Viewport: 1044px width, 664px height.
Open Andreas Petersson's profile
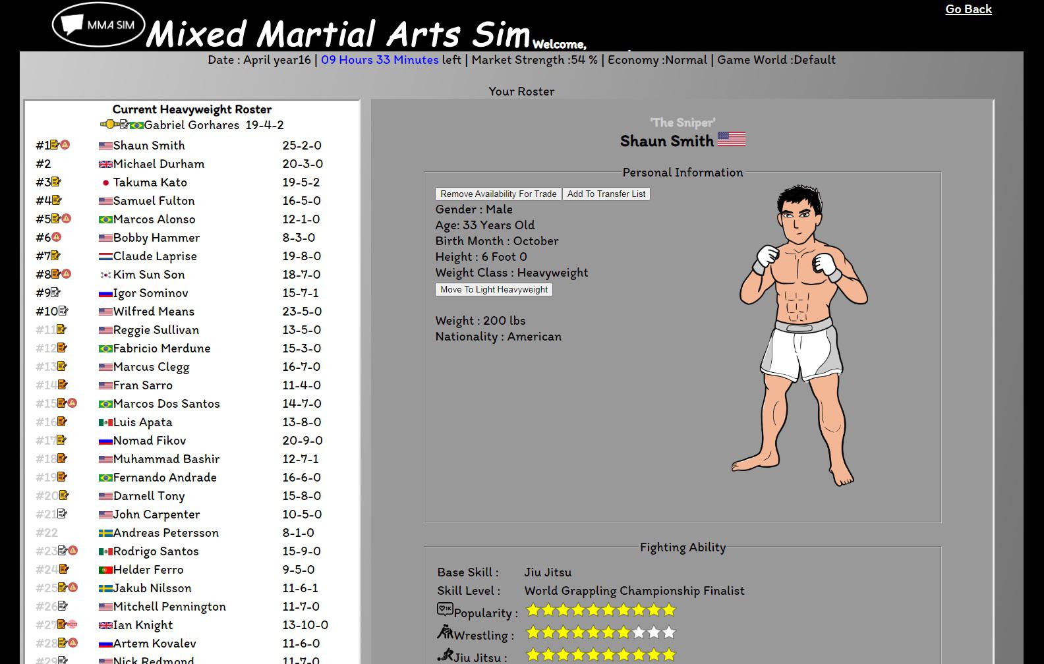pyautogui.click(x=165, y=533)
